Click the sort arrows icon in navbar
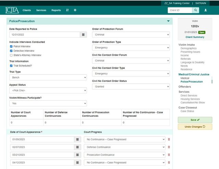 click(x=67, y=10)
